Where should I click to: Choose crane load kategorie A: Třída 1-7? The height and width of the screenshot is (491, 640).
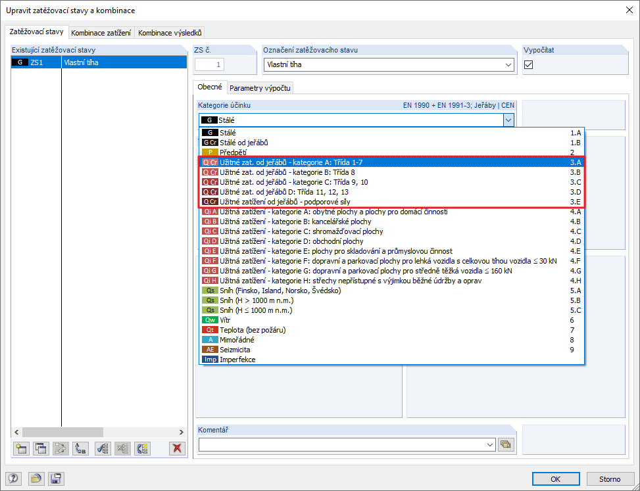tap(392, 162)
